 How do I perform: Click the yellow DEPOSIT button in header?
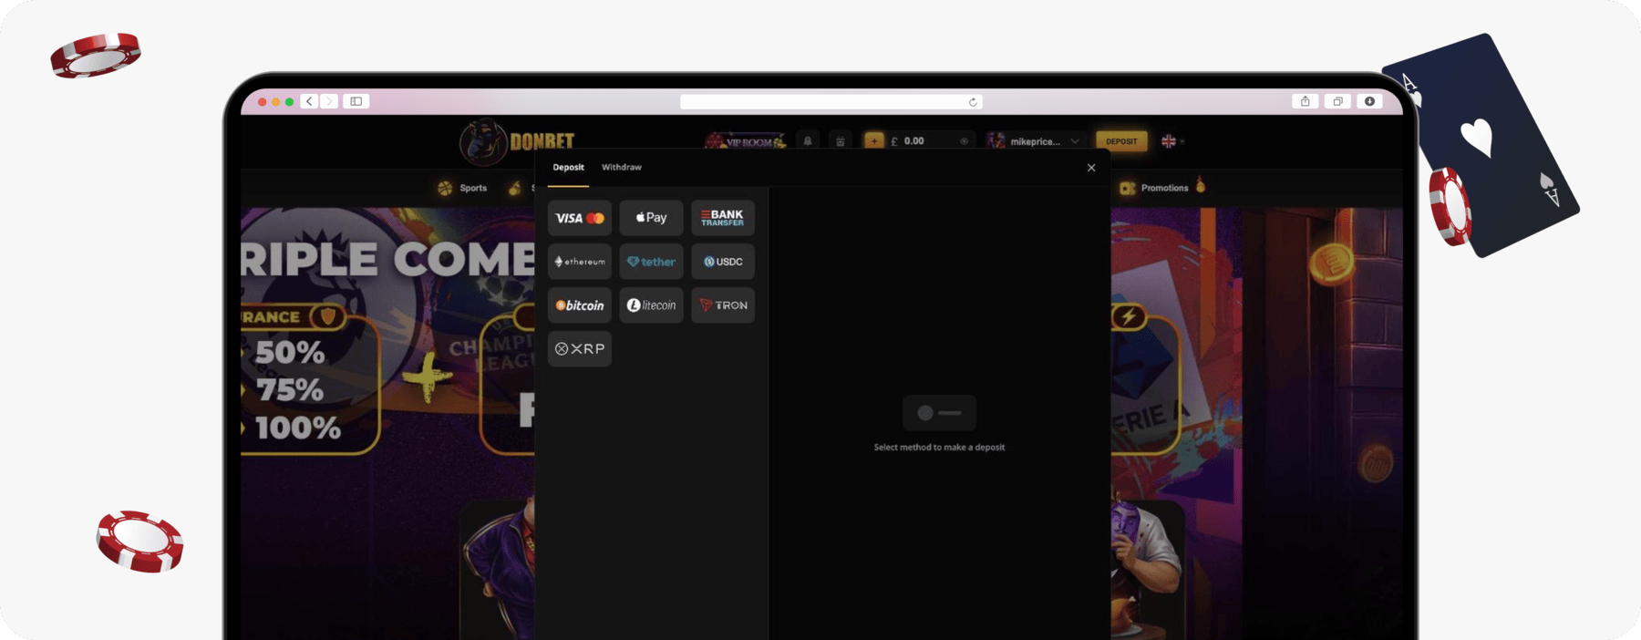1121,141
